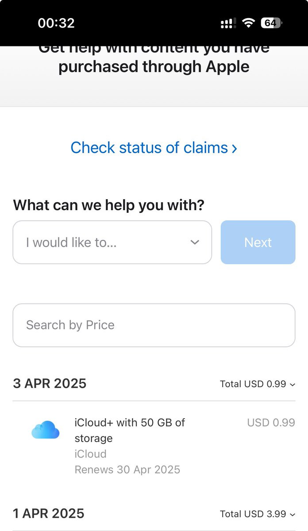Viewport: 308px width, 531px height.
Task: Click the down arrow in the request field
Action: pyautogui.click(x=195, y=242)
